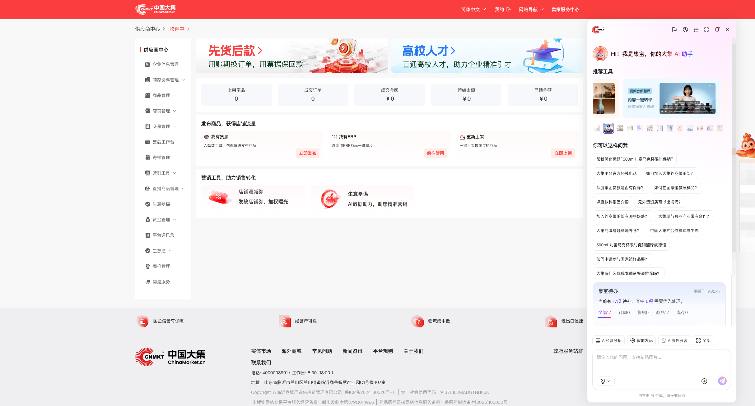Open 简体中文 language dropdown

click(x=473, y=10)
